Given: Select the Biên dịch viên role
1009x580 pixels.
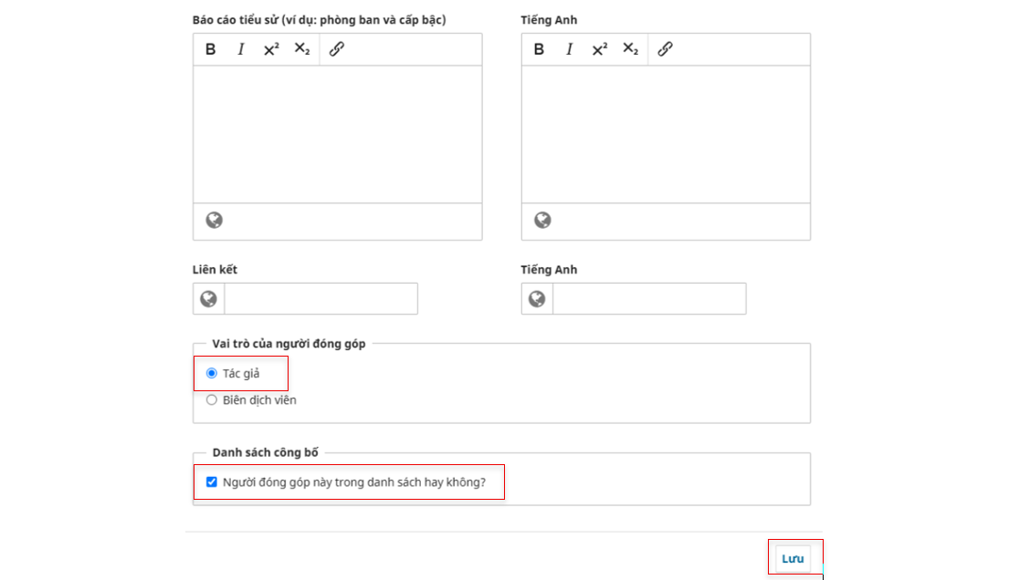Looking at the screenshot, I should [x=212, y=399].
